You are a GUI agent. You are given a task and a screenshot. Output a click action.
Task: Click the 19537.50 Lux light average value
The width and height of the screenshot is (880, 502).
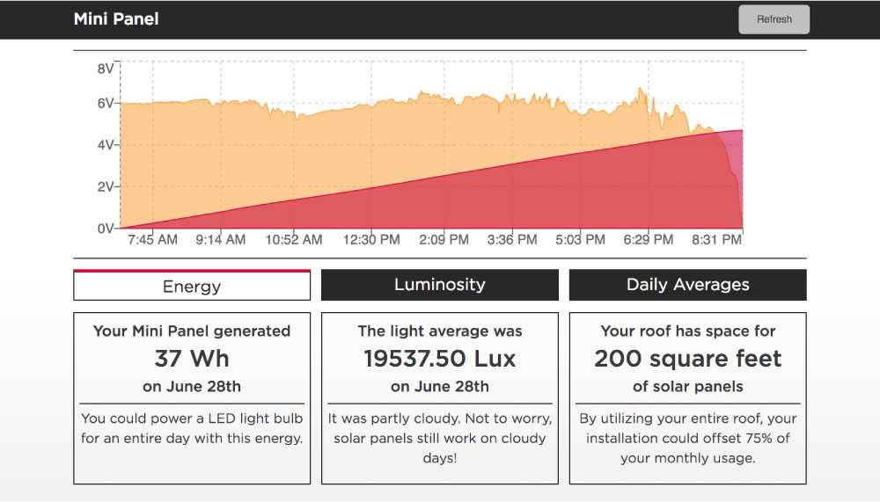pyautogui.click(x=439, y=359)
